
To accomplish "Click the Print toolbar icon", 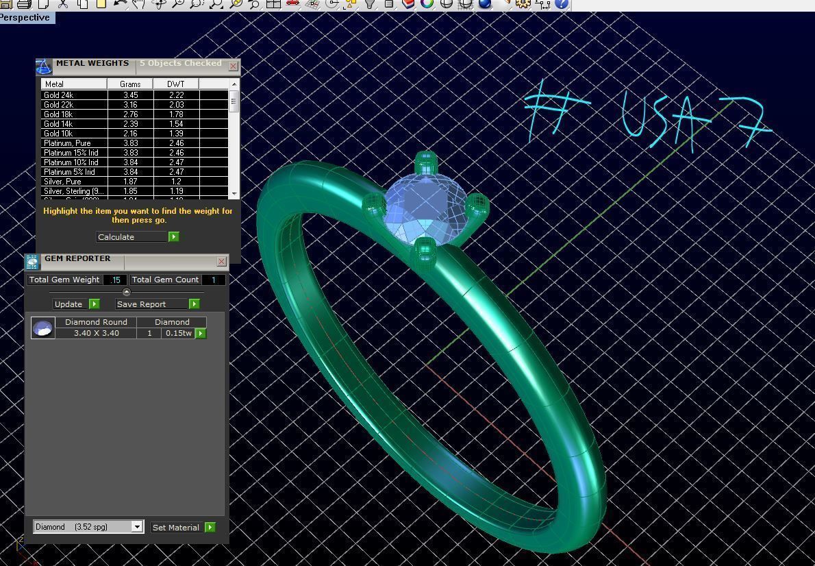I will pos(24,3).
